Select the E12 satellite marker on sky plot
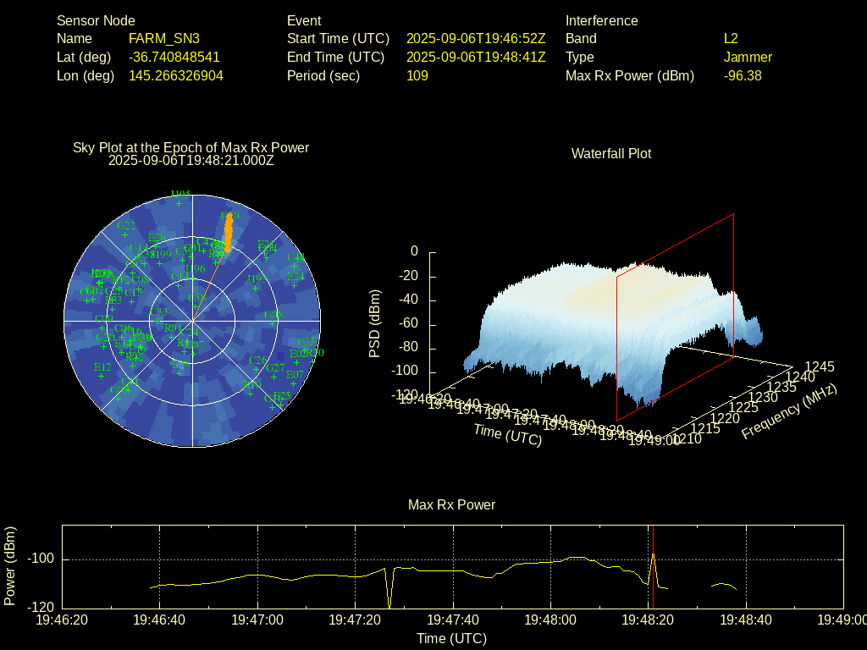The height and width of the screenshot is (650, 867). pyautogui.click(x=102, y=376)
